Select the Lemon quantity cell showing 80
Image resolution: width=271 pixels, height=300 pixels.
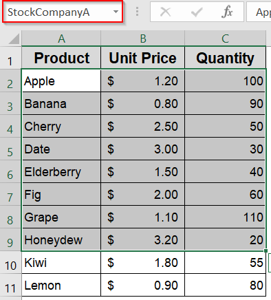pos(226,286)
